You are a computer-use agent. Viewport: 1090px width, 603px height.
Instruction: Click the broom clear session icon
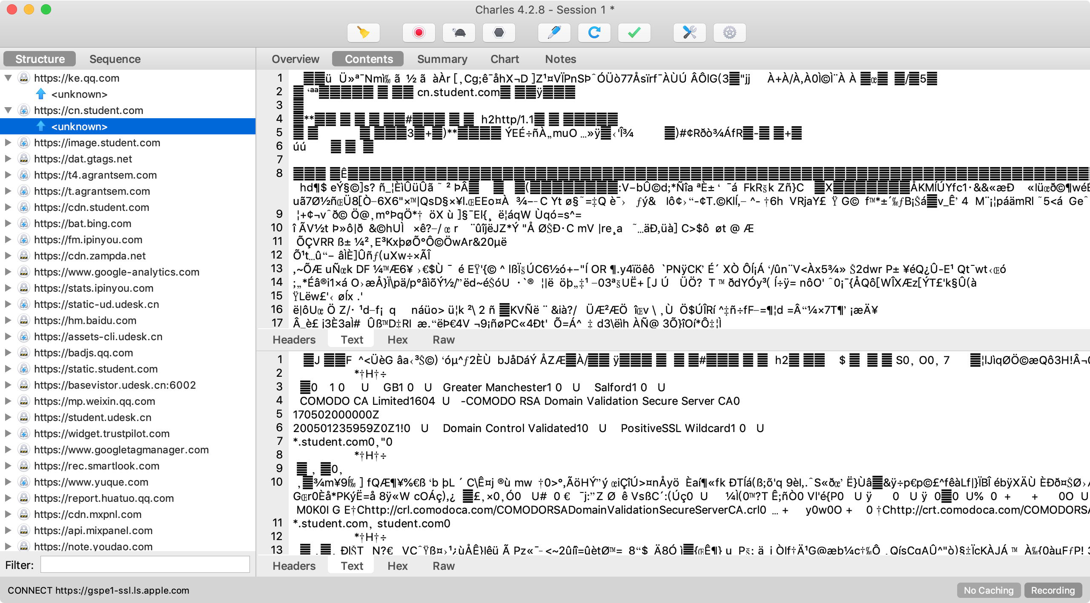(363, 33)
